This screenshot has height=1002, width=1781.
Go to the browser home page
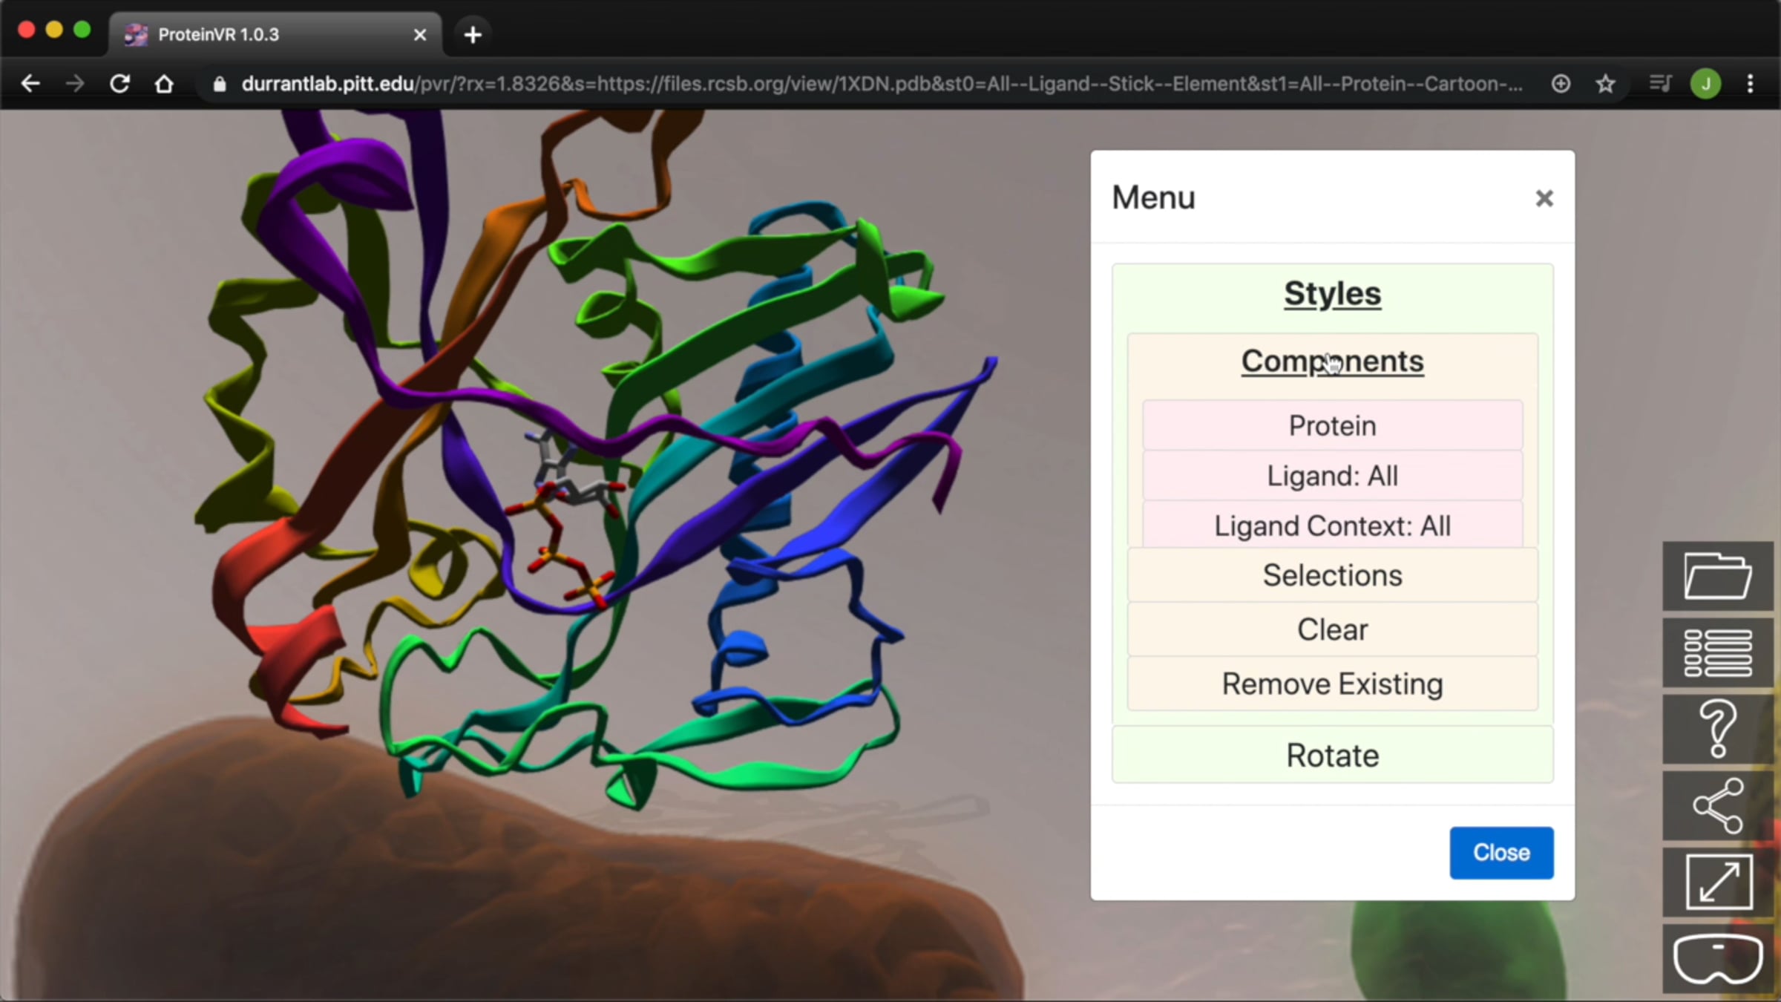164,84
